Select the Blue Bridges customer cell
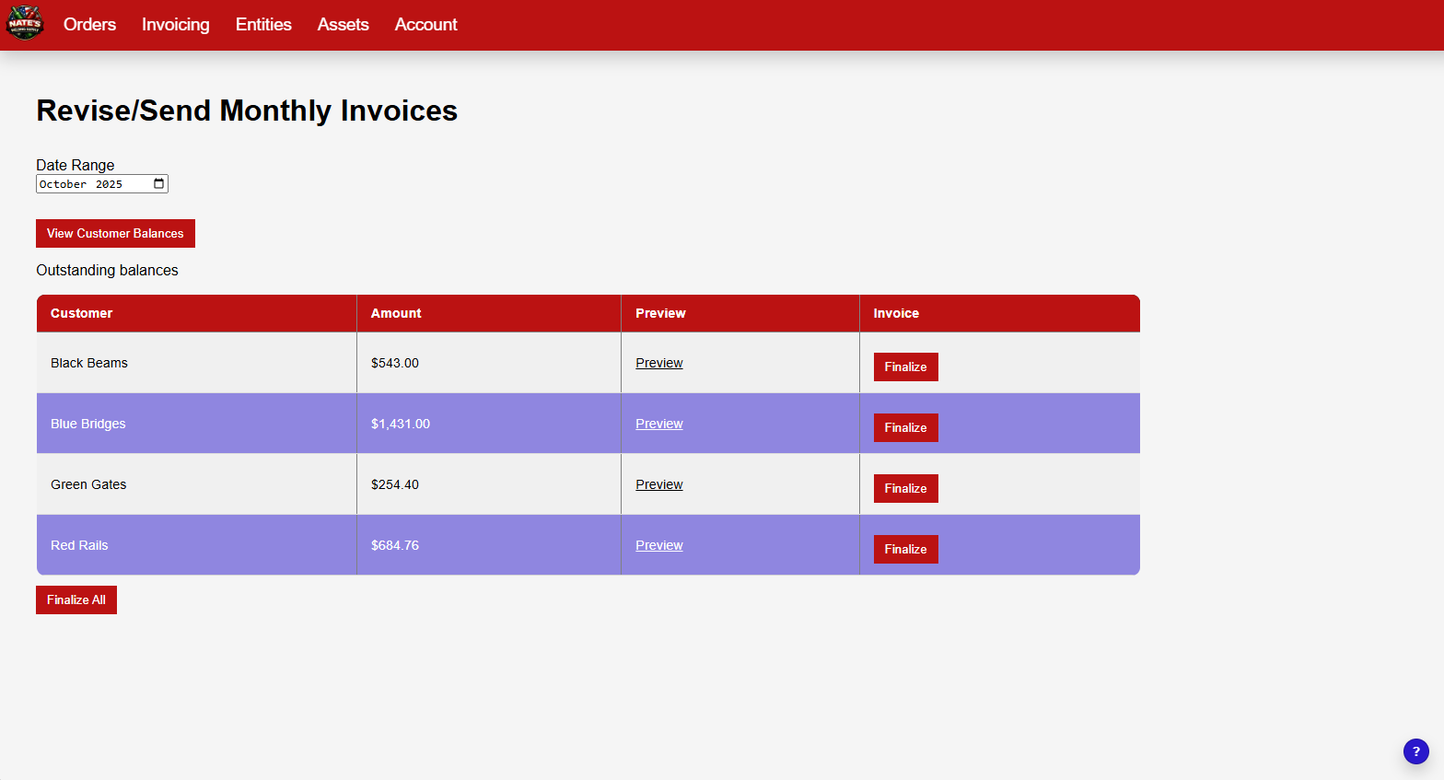This screenshot has height=780, width=1444. (197, 424)
